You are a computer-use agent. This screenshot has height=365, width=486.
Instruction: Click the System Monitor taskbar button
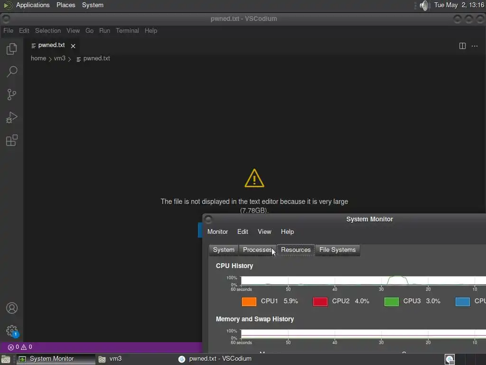(x=56, y=359)
